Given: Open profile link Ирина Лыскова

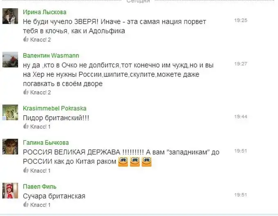Looking at the screenshot, I should click(45, 12).
